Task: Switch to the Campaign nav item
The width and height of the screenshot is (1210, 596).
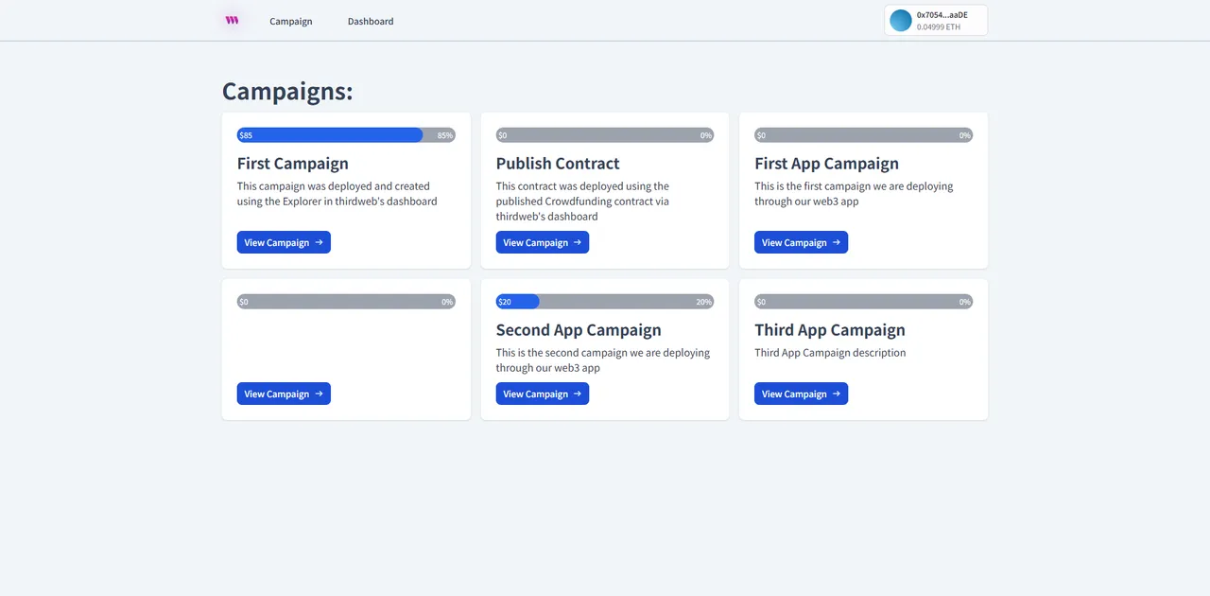Action: point(290,21)
